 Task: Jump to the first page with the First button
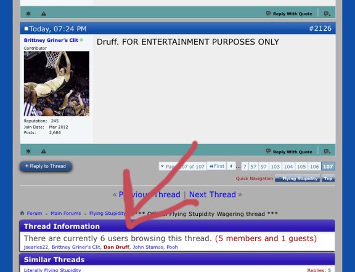click(216, 166)
